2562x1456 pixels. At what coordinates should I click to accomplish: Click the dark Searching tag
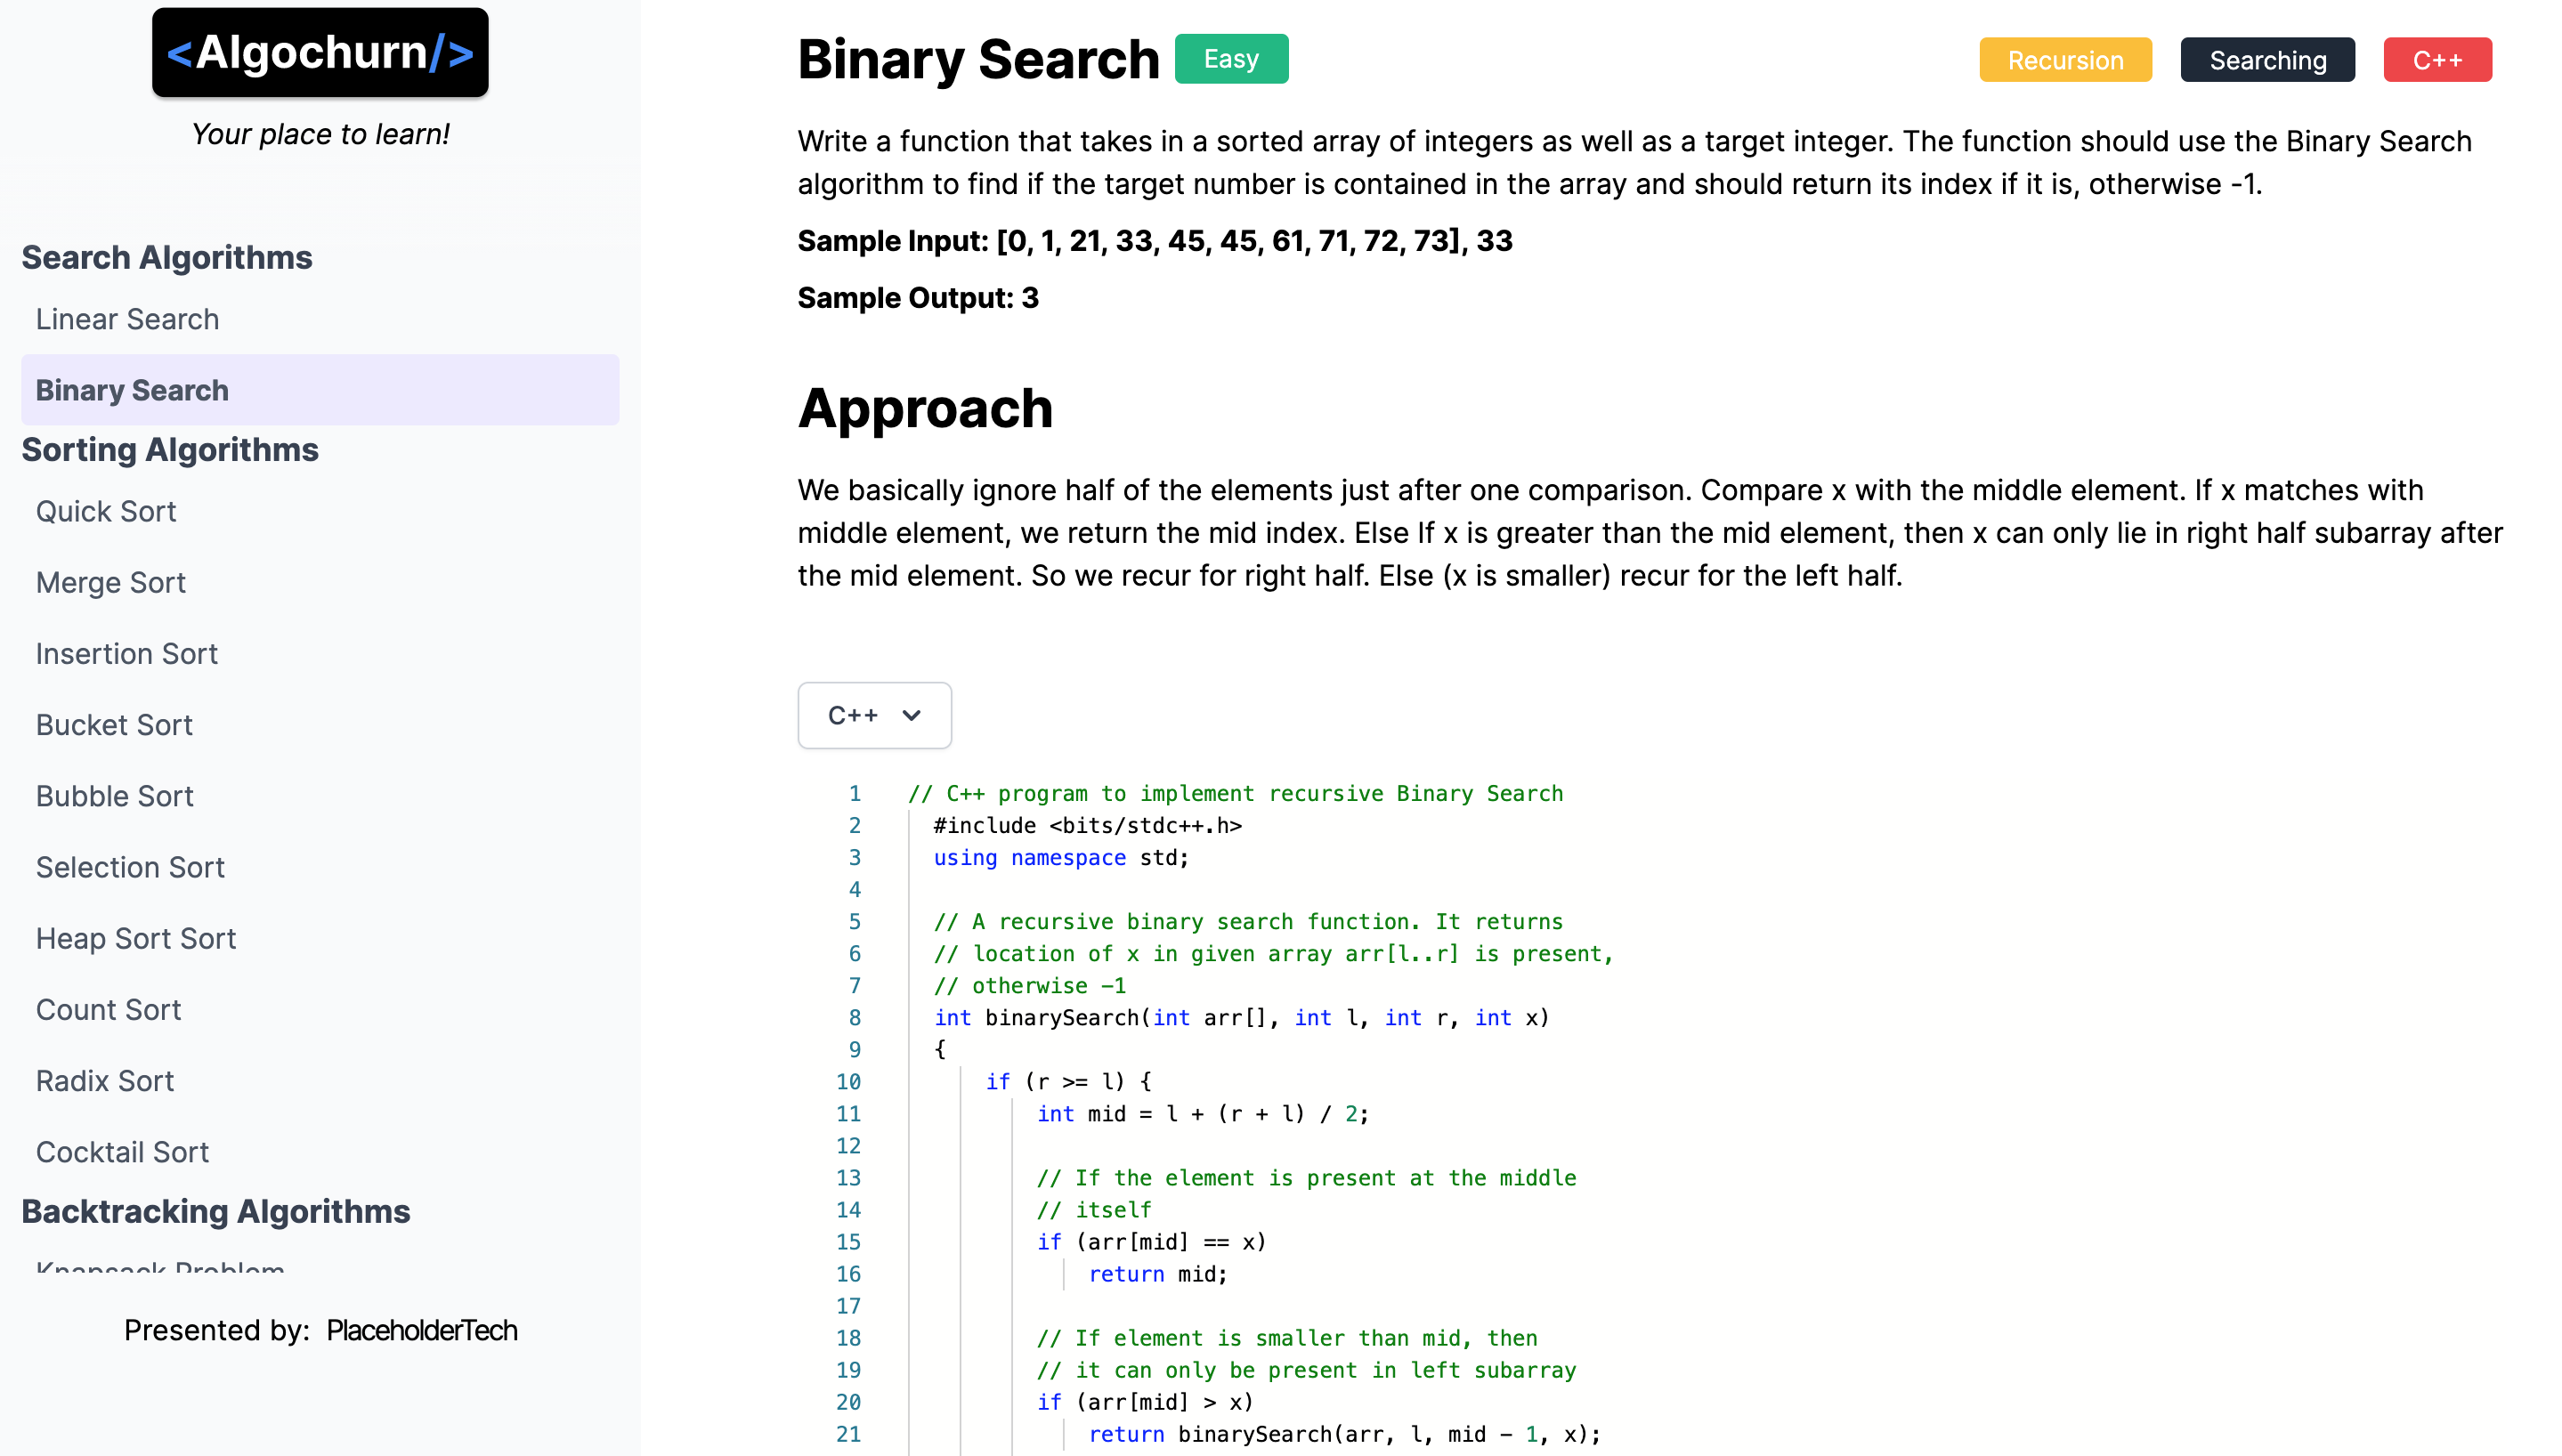coord(2267,60)
